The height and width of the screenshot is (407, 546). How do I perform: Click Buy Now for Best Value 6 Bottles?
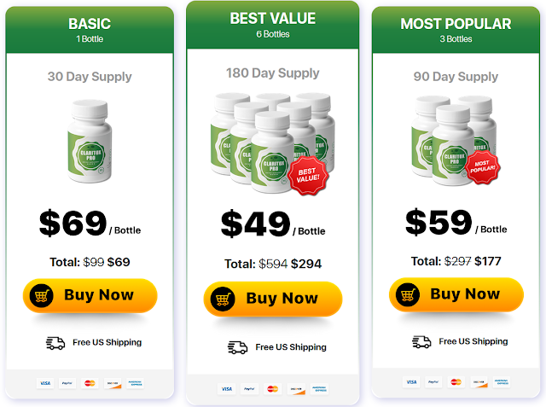[x=273, y=299]
